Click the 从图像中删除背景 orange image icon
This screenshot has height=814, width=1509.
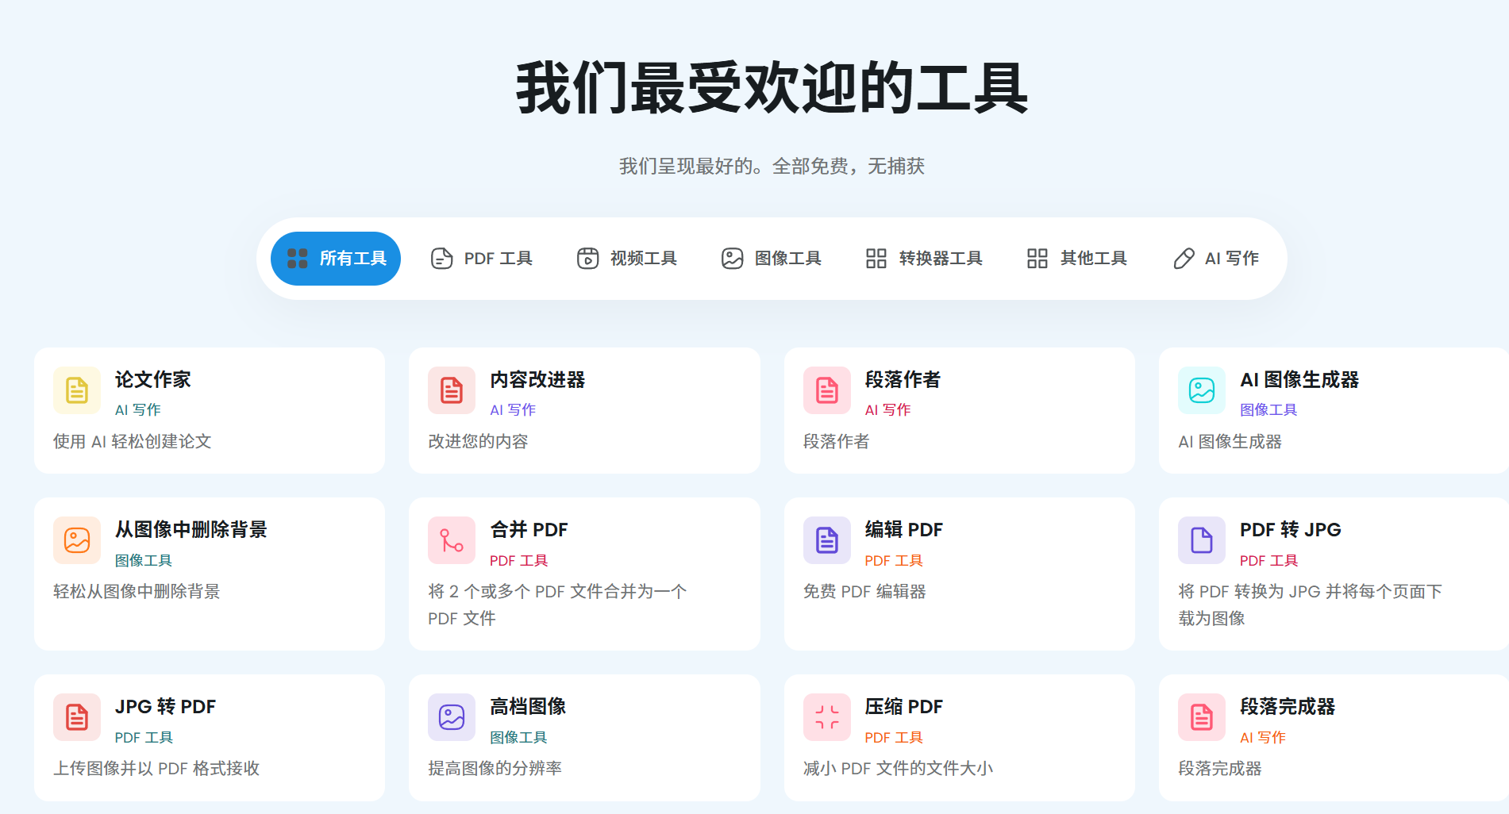[x=77, y=540]
